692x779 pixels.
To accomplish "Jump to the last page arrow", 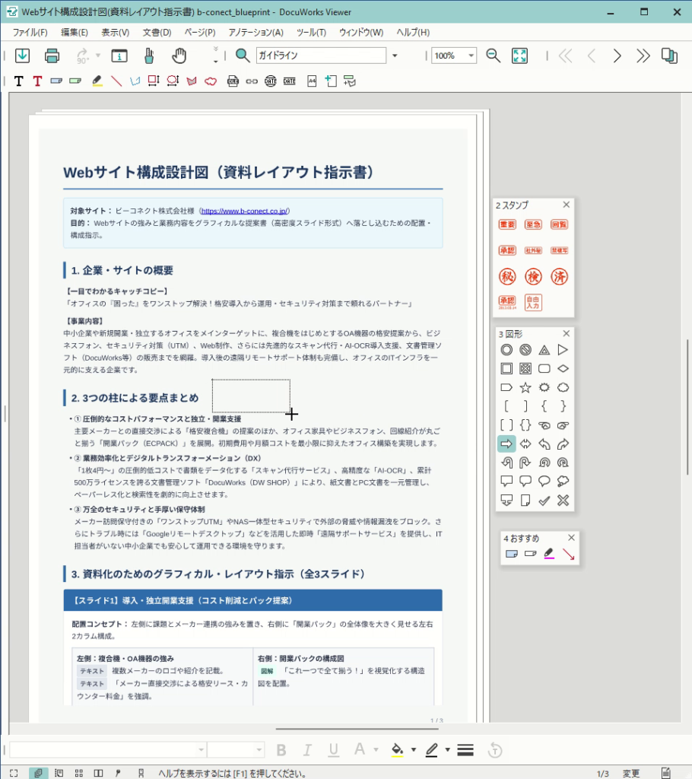I will [643, 56].
